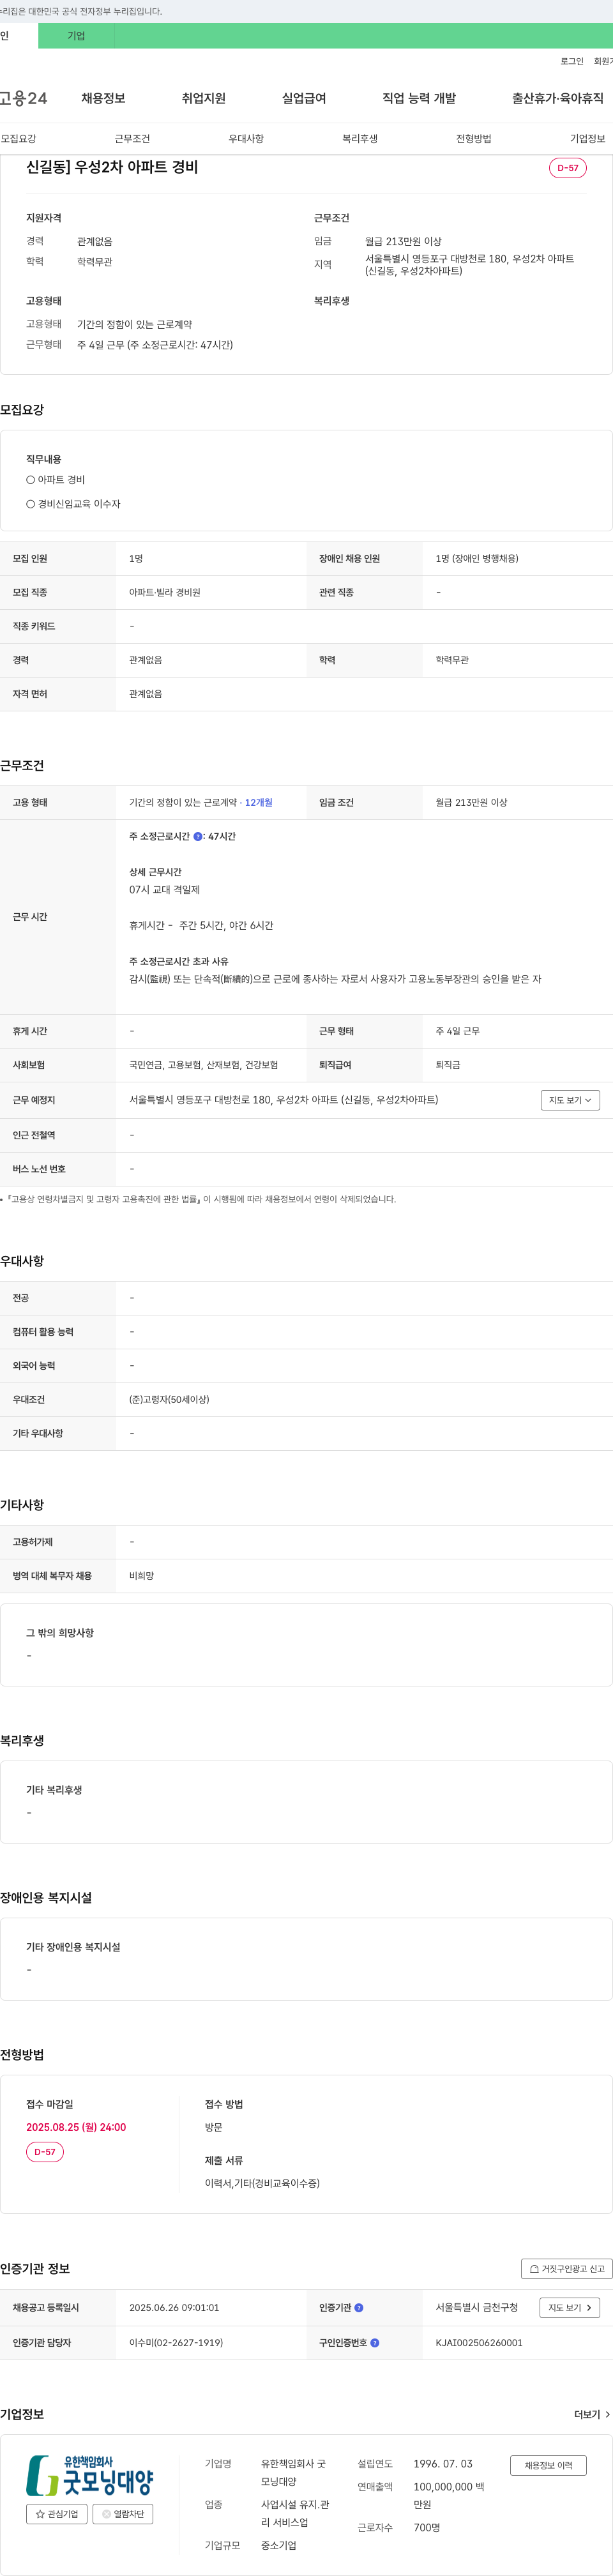Click 1명 (장애인 병행채용) cell
The height and width of the screenshot is (2576, 613).
[477, 559]
